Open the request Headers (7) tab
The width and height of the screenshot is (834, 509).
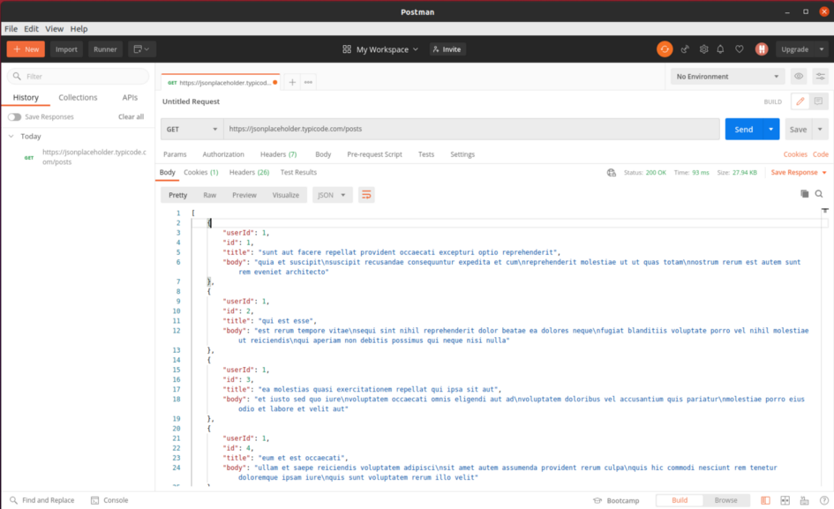[x=278, y=154]
